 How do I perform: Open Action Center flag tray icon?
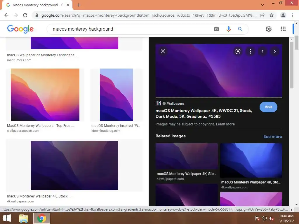pos(258,218)
